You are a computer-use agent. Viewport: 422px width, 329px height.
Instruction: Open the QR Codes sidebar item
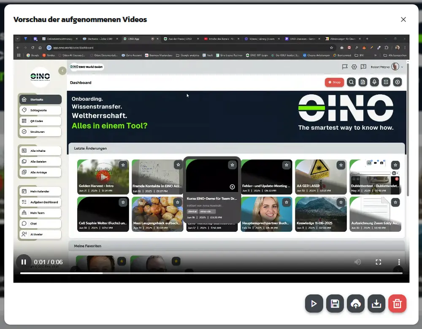coord(41,121)
